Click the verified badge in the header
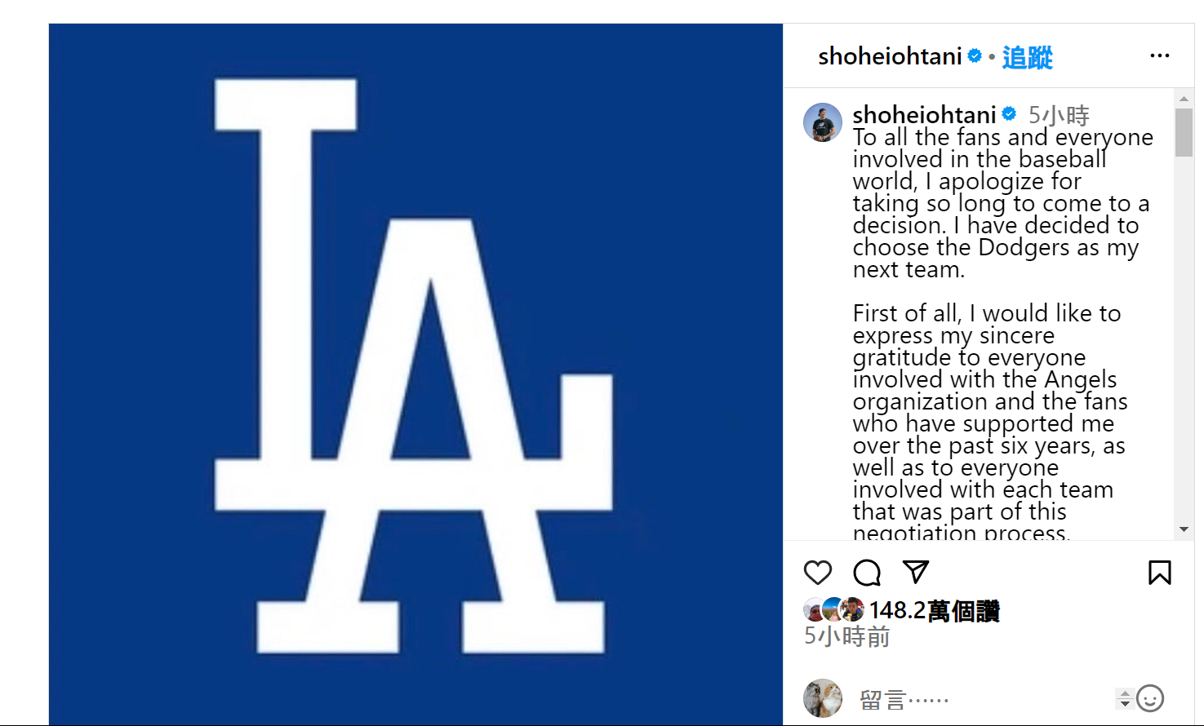The width and height of the screenshot is (1204, 726). tap(975, 55)
